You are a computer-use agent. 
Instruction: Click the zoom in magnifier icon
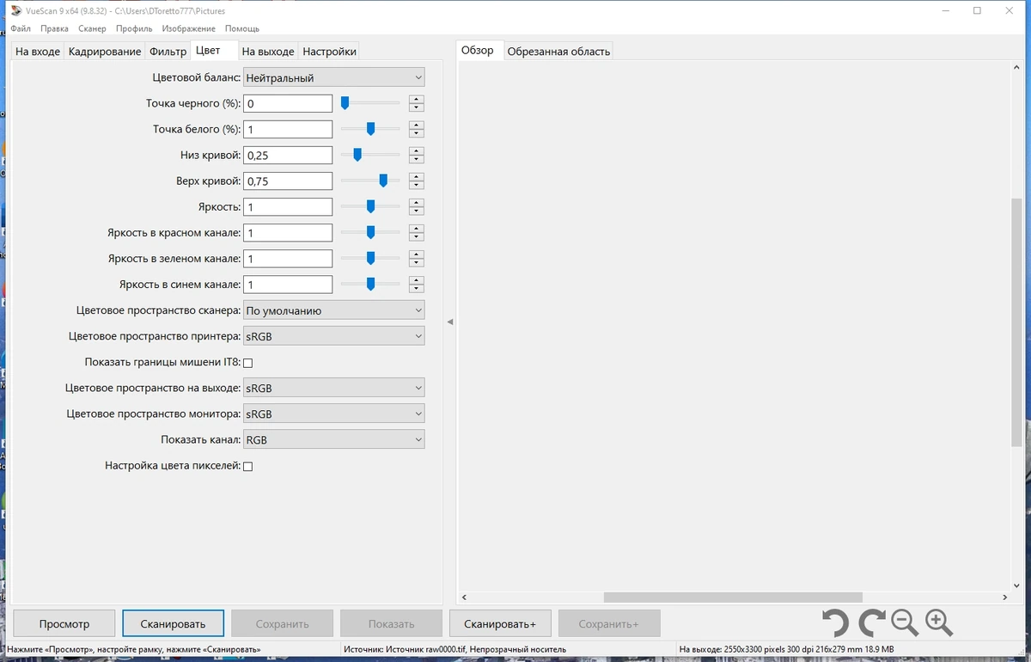tap(939, 622)
